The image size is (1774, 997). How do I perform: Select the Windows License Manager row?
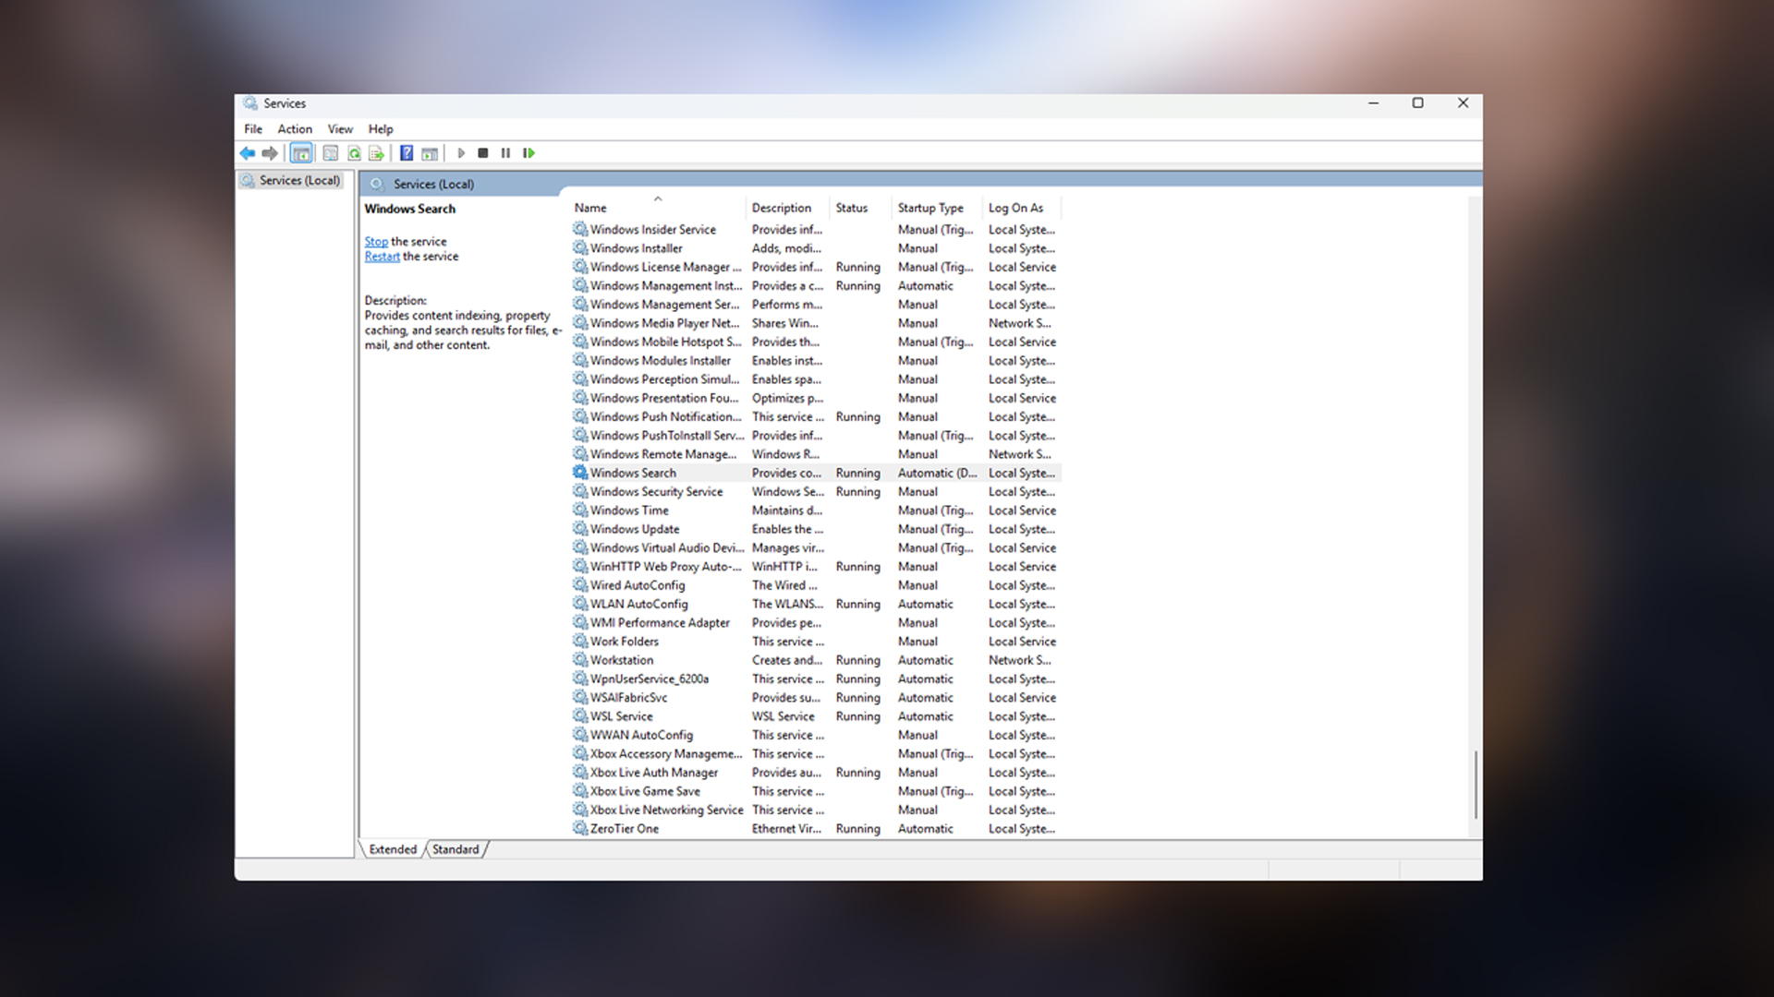[816, 267]
